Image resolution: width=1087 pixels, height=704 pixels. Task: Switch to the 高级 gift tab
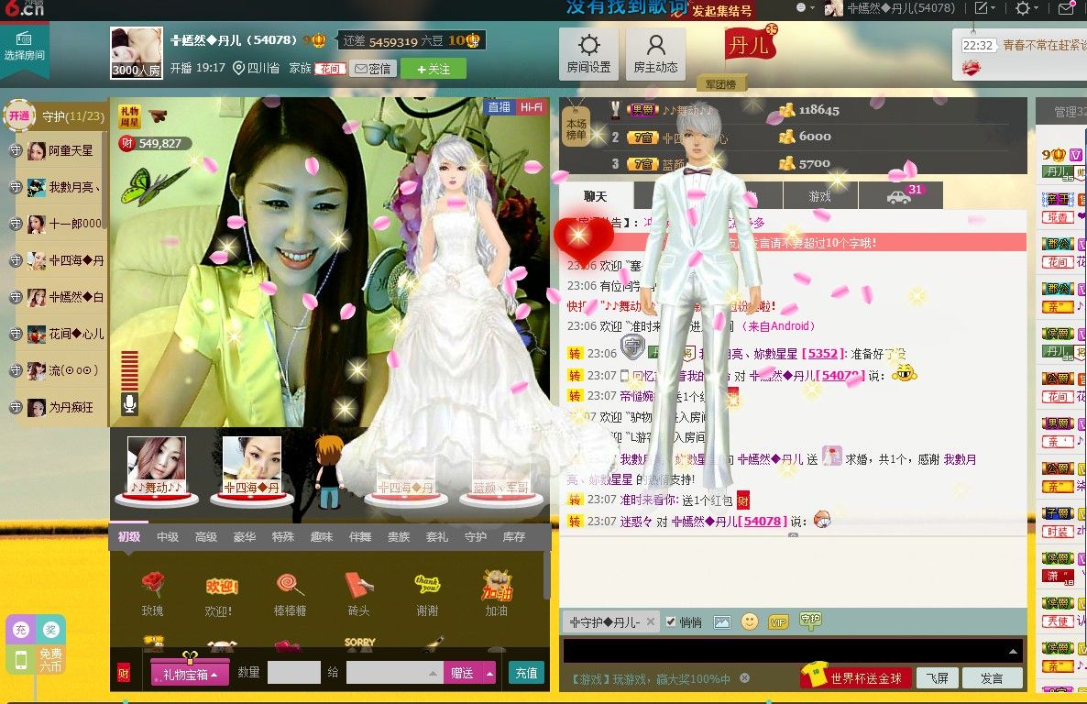coord(206,536)
